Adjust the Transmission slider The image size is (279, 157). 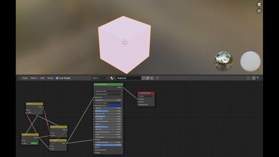coord(109,137)
